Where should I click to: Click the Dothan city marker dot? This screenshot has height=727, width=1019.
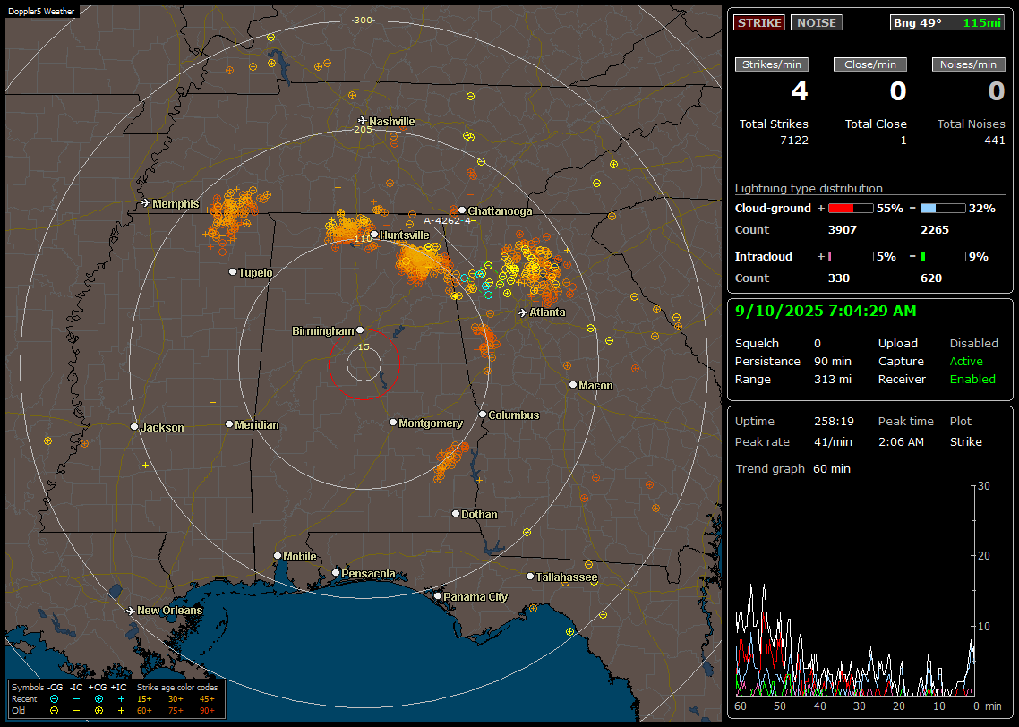[x=456, y=513]
